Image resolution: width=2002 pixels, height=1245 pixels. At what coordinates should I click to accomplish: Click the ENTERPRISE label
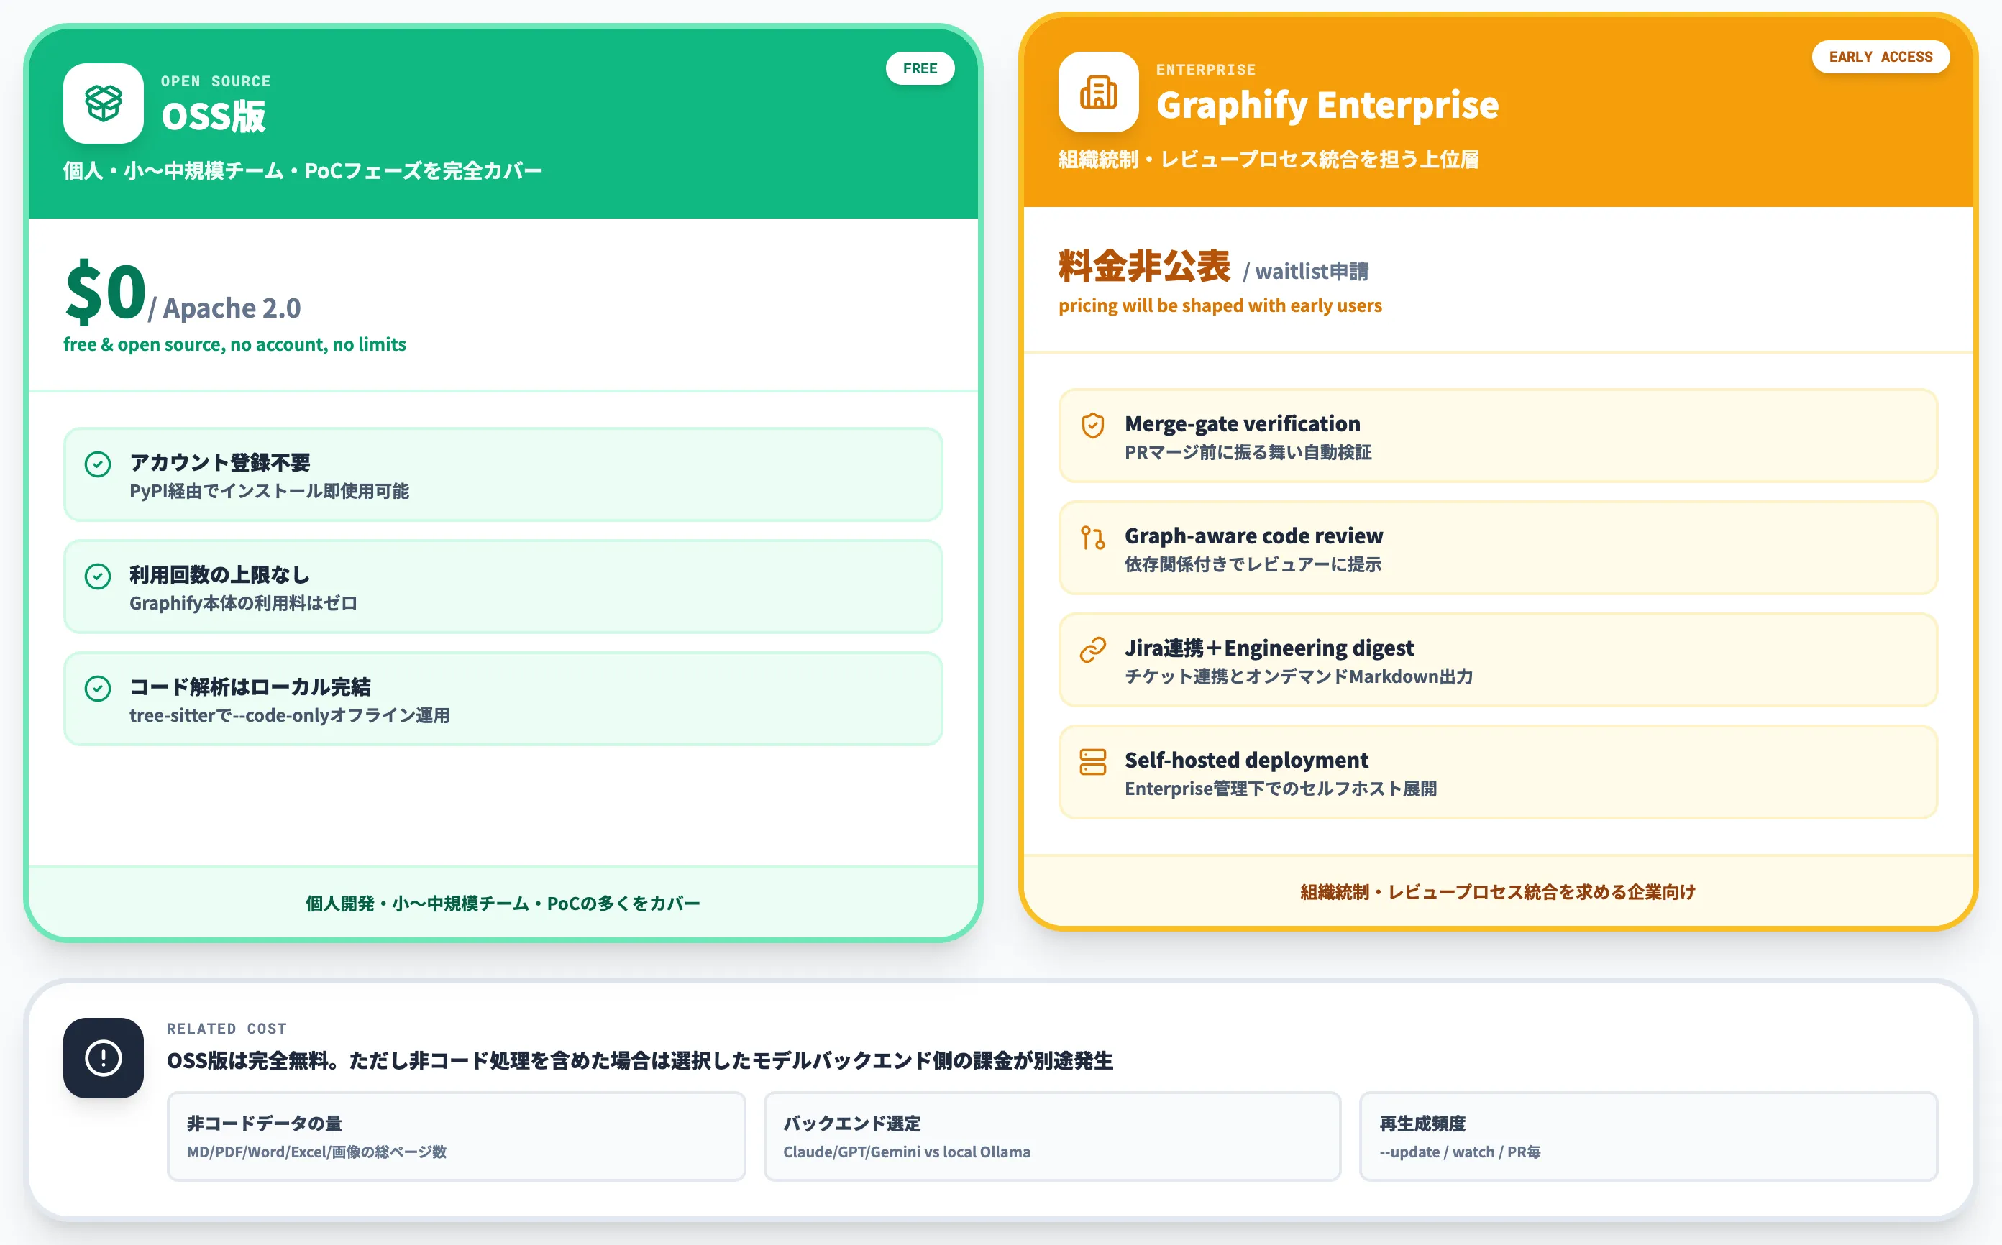(1206, 69)
